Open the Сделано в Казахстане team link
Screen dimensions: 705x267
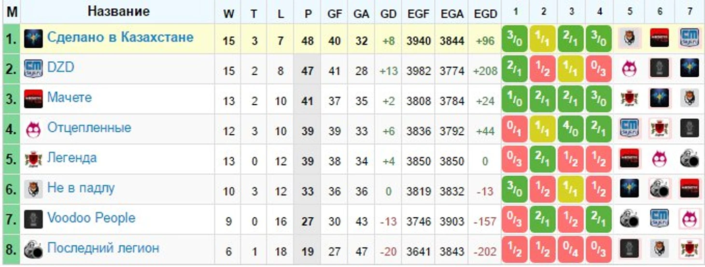pyautogui.click(x=120, y=37)
